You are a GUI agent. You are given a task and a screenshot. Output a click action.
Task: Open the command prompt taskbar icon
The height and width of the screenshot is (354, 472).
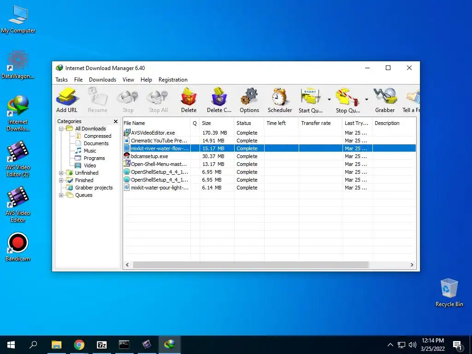[x=124, y=344]
